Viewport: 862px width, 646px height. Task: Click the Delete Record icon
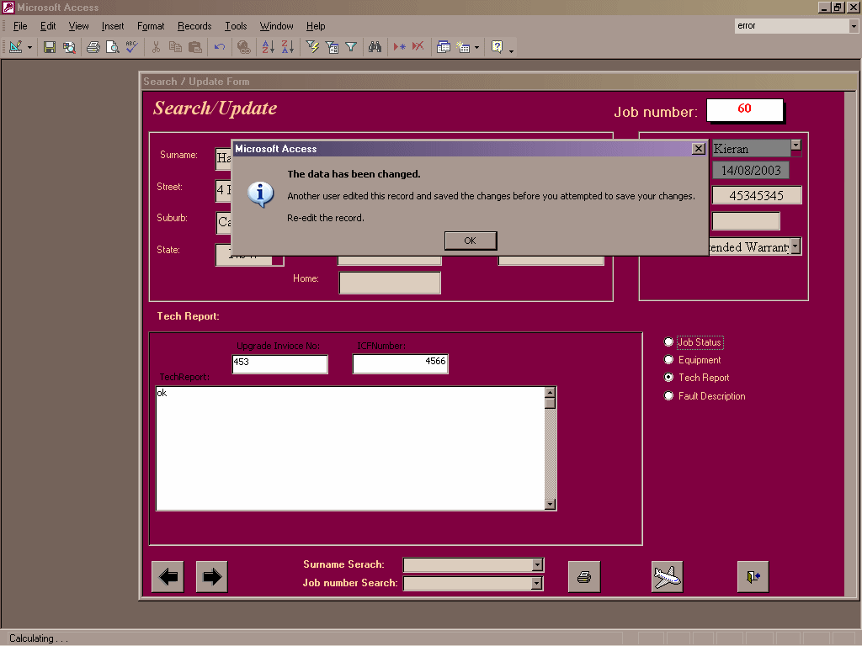[x=418, y=47]
